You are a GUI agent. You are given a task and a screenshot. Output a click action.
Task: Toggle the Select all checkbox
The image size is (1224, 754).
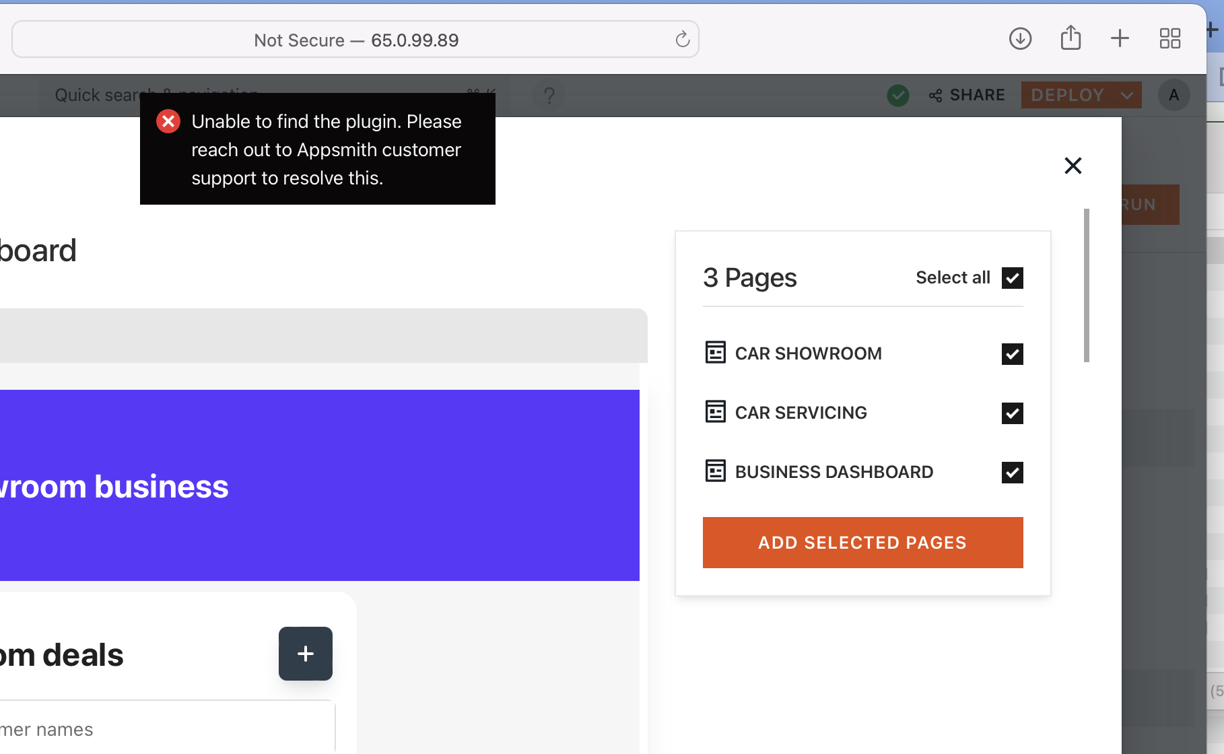point(1013,278)
